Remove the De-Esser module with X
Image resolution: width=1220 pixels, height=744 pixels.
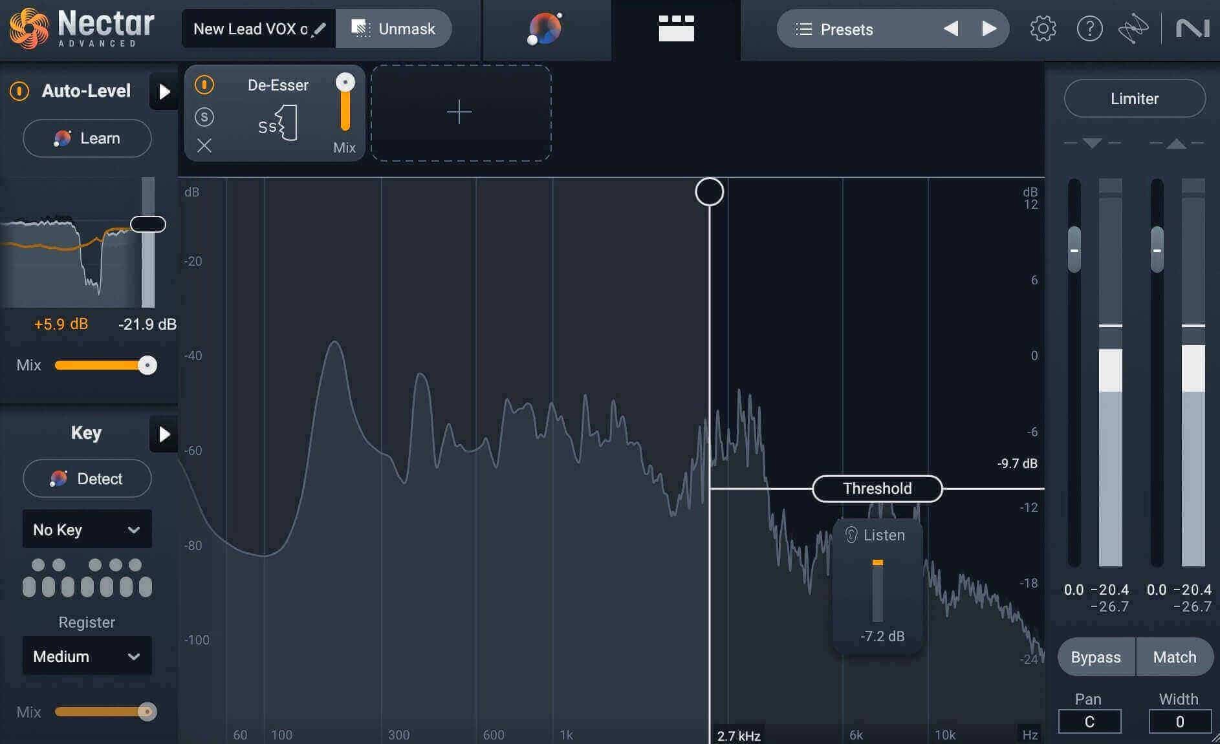204,145
